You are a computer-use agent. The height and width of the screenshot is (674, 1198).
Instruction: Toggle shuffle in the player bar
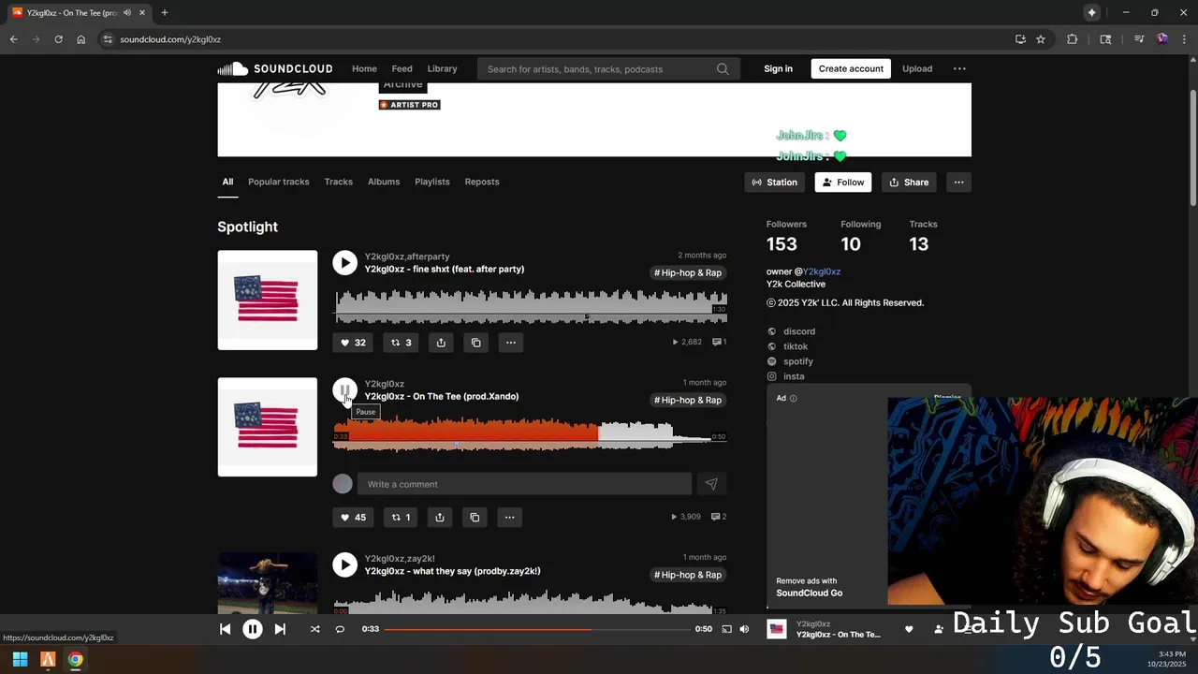click(x=314, y=629)
